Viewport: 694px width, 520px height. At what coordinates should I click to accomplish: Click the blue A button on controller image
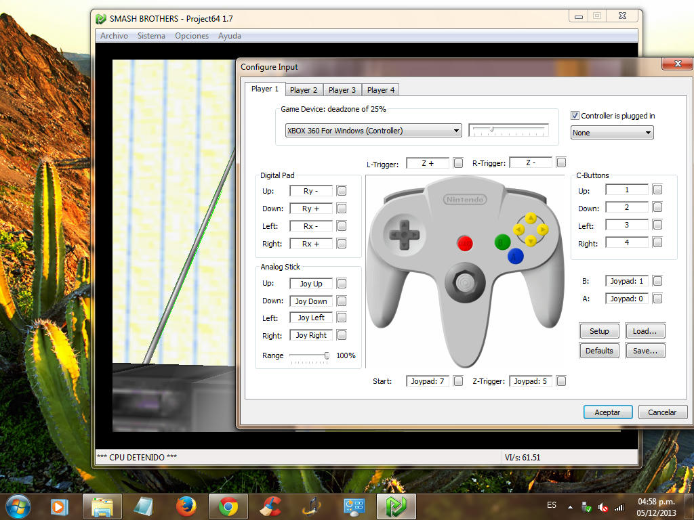(x=515, y=255)
